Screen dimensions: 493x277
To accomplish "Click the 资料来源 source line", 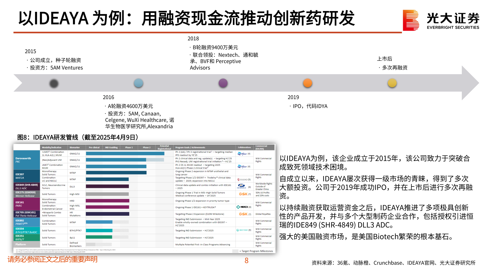I will pos(393,263).
